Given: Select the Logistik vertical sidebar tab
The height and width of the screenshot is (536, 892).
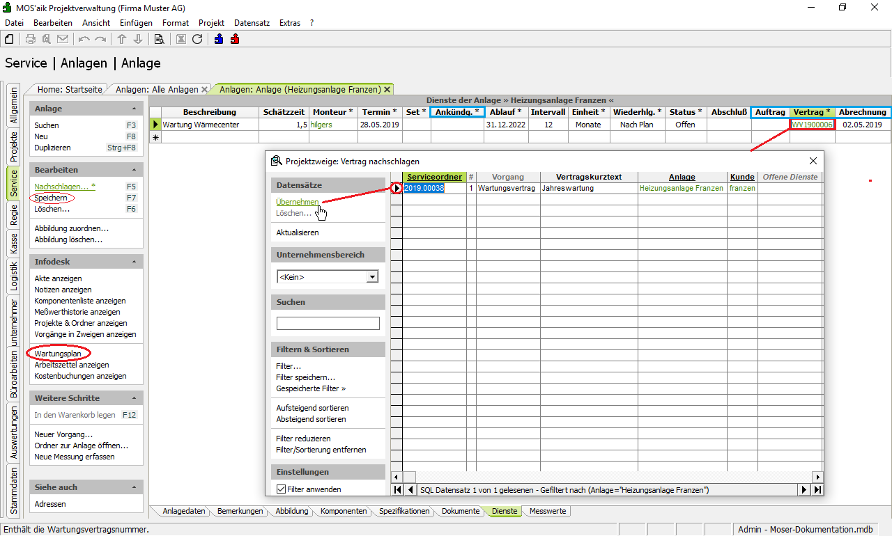Looking at the screenshot, I should click(14, 276).
